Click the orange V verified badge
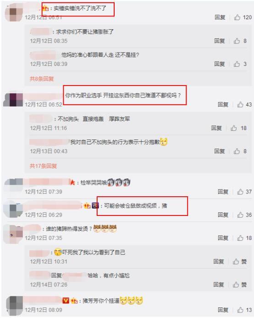Screen dimensions: 254x318 (x=66, y=301)
